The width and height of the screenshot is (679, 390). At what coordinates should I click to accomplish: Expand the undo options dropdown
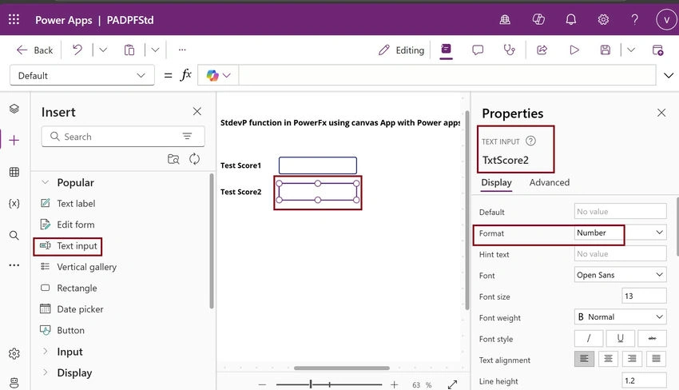pyautogui.click(x=103, y=50)
